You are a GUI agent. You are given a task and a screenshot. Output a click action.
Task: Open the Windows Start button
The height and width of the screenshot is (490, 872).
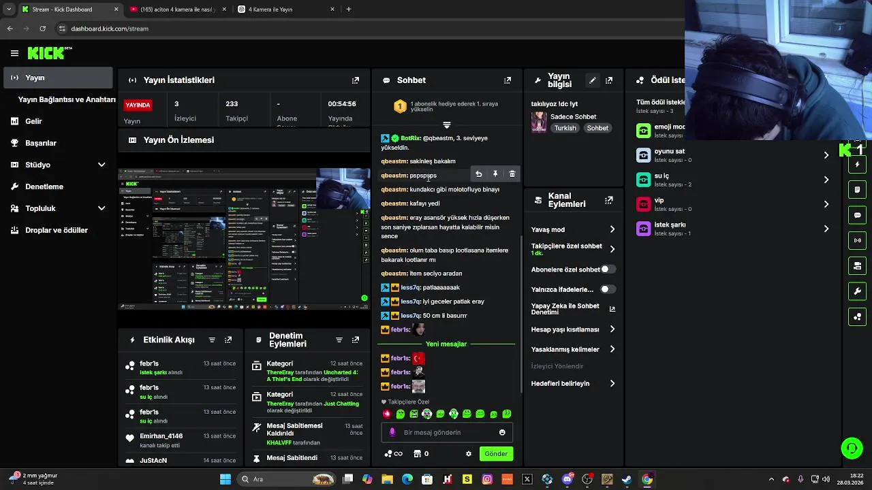pyautogui.click(x=225, y=479)
